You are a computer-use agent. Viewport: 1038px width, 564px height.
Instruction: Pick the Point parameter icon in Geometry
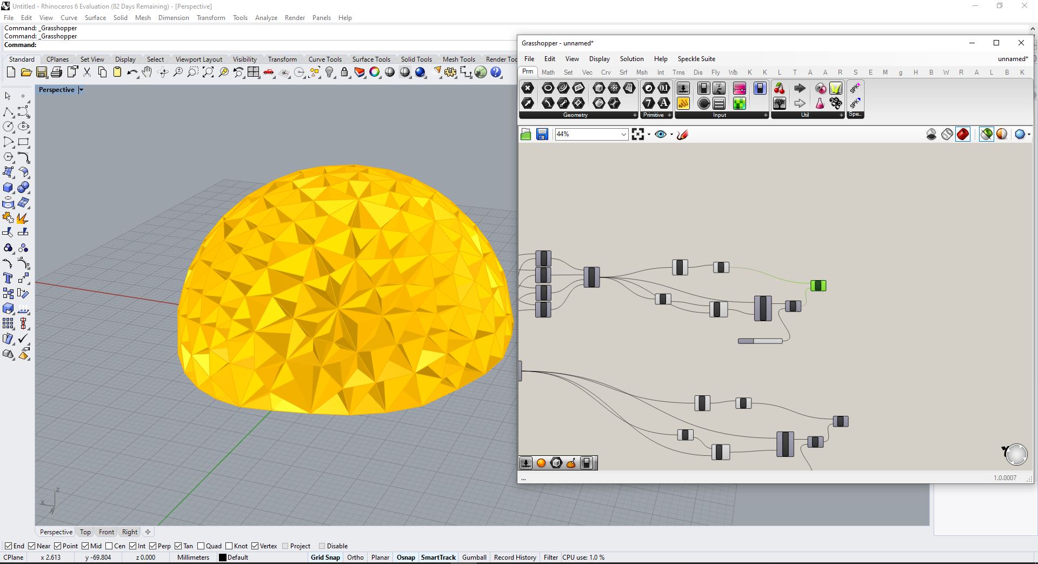528,88
